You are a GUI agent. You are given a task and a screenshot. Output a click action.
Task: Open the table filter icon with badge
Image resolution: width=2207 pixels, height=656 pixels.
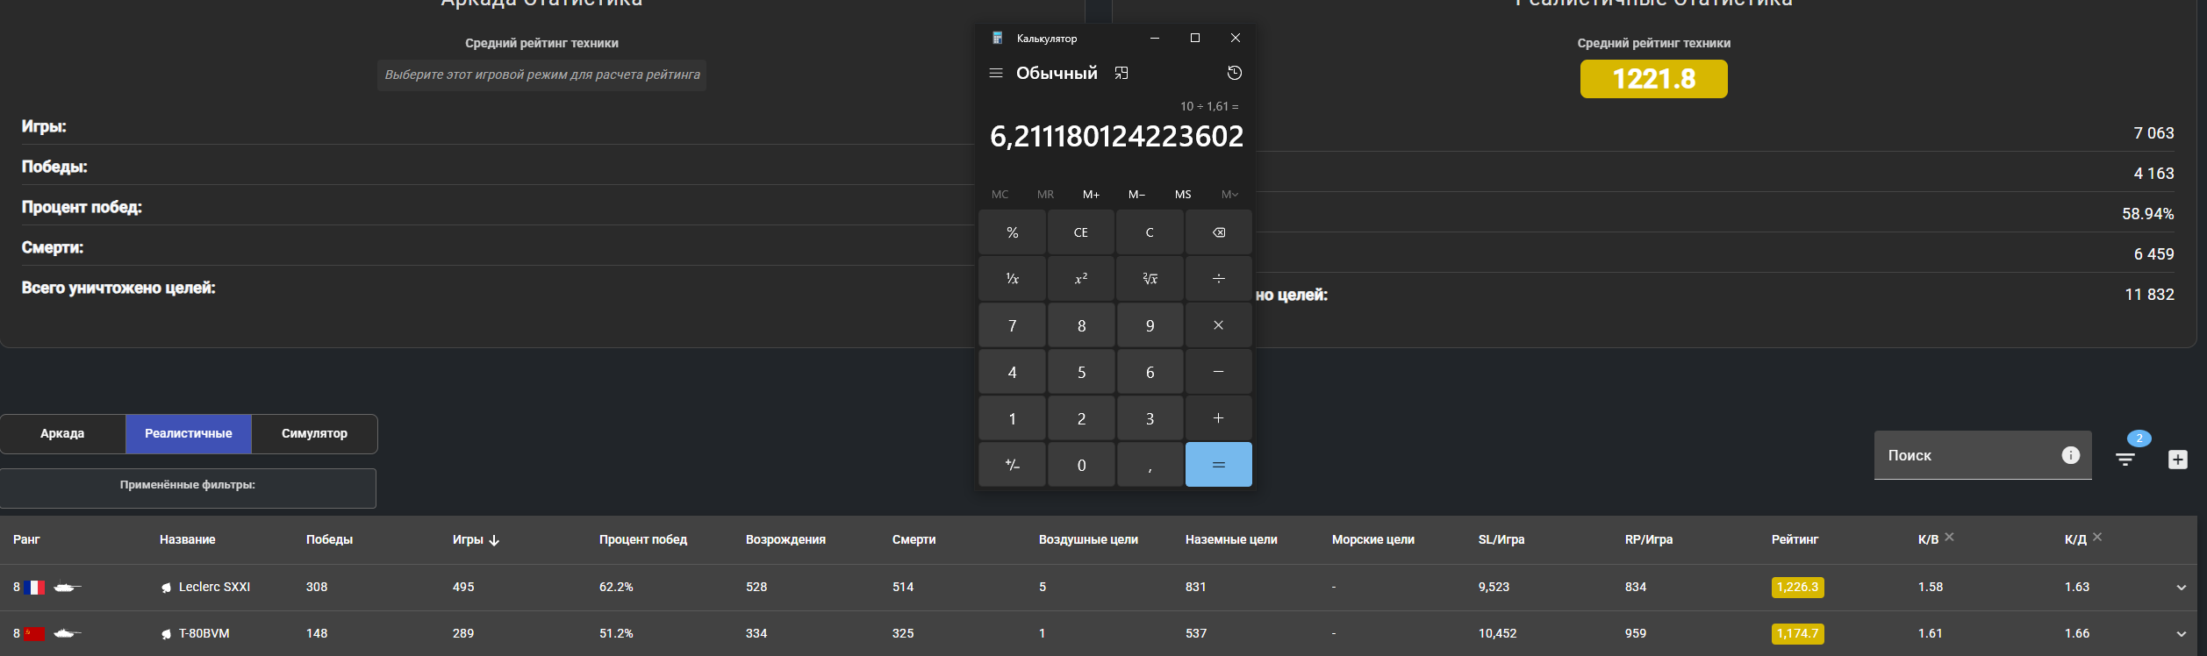[x=2125, y=458]
